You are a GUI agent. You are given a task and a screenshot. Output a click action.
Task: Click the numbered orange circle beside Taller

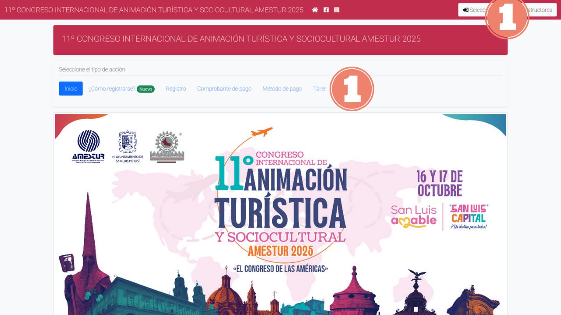click(352, 89)
